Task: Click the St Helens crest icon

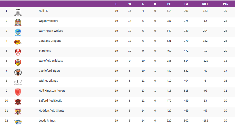Action: click(x=18, y=52)
